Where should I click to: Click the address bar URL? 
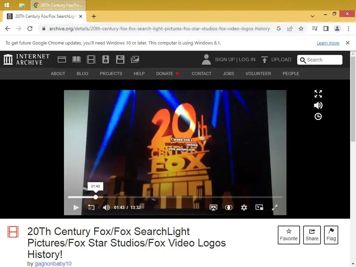pos(159,29)
